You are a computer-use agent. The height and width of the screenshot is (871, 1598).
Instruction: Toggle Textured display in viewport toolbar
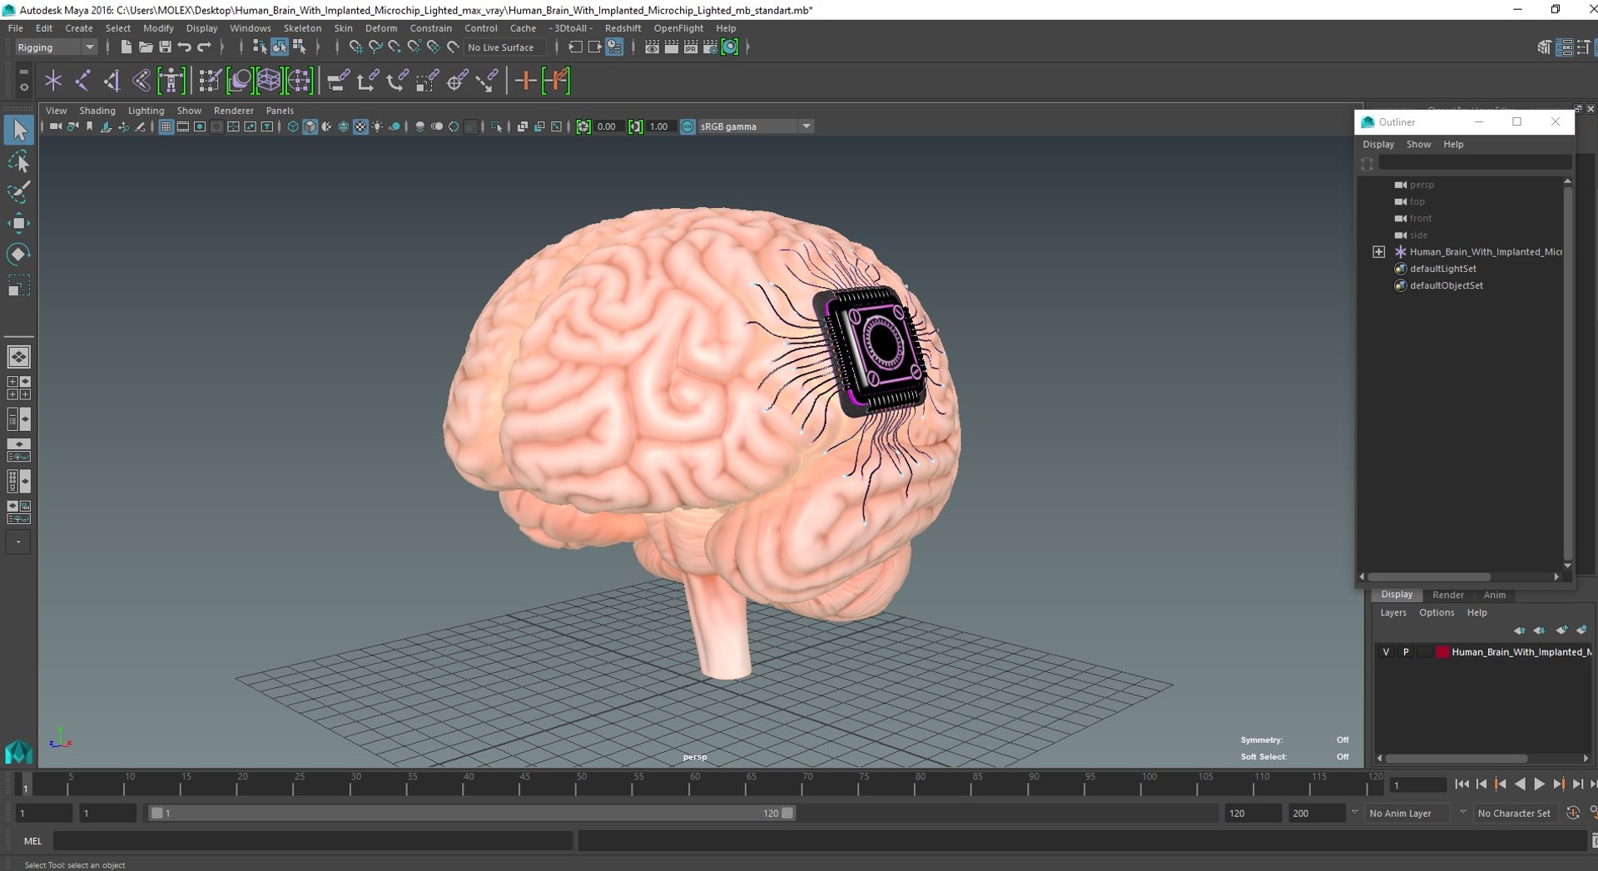click(360, 126)
